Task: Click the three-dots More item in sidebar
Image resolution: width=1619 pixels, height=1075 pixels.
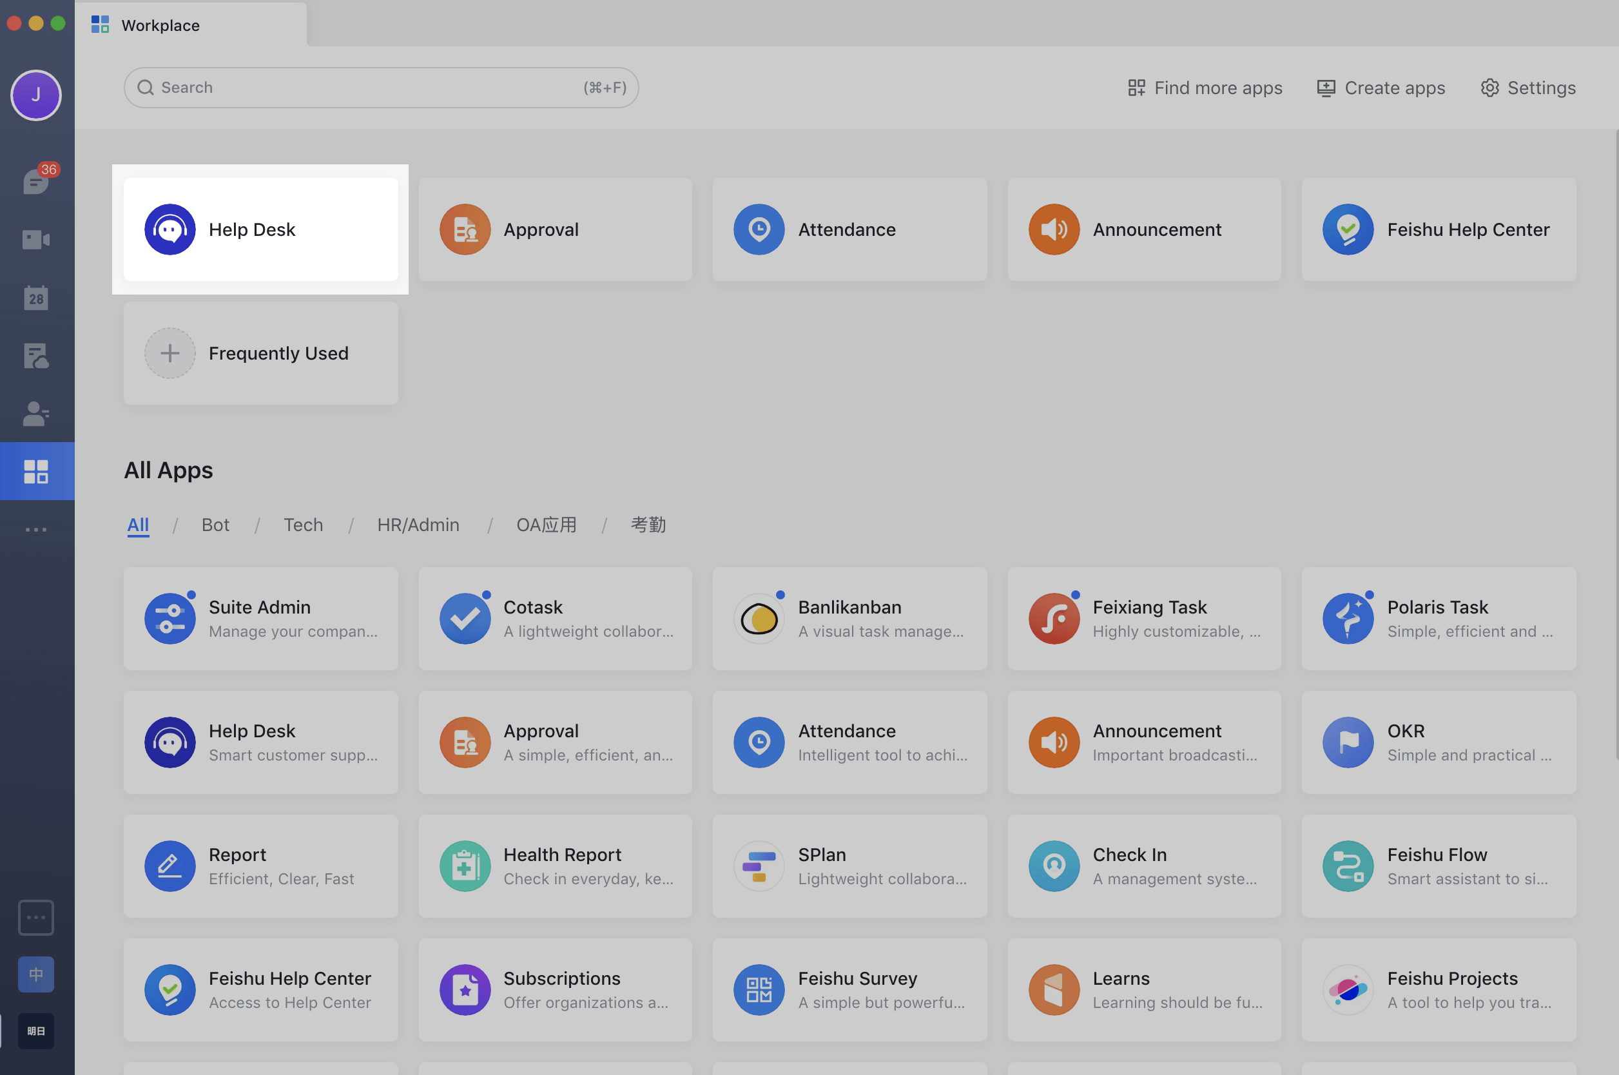Action: (x=35, y=529)
